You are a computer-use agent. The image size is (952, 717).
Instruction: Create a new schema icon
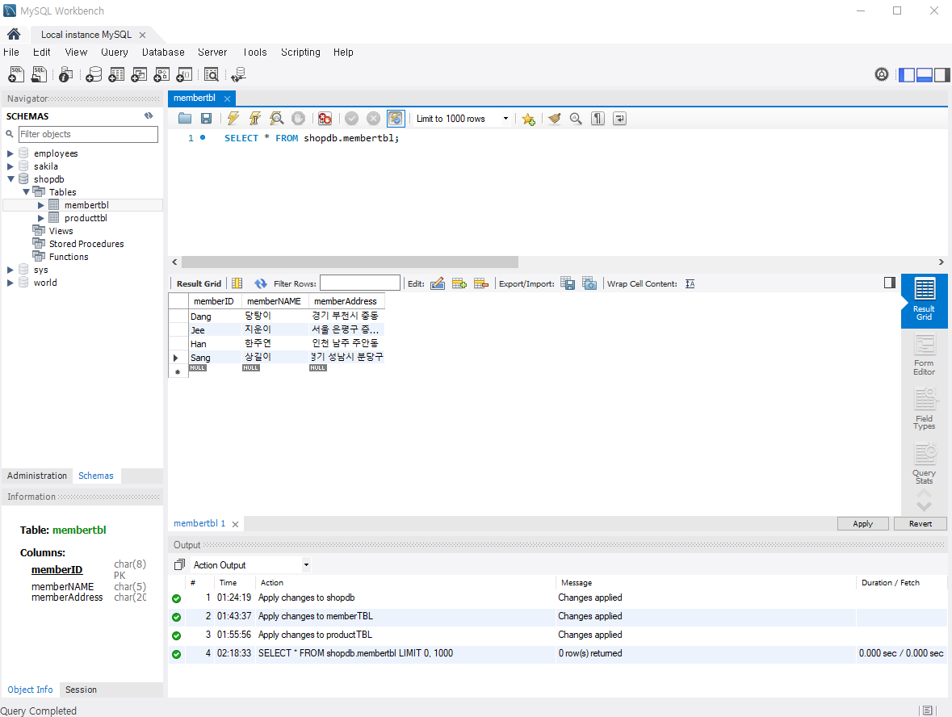click(x=94, y=74)
